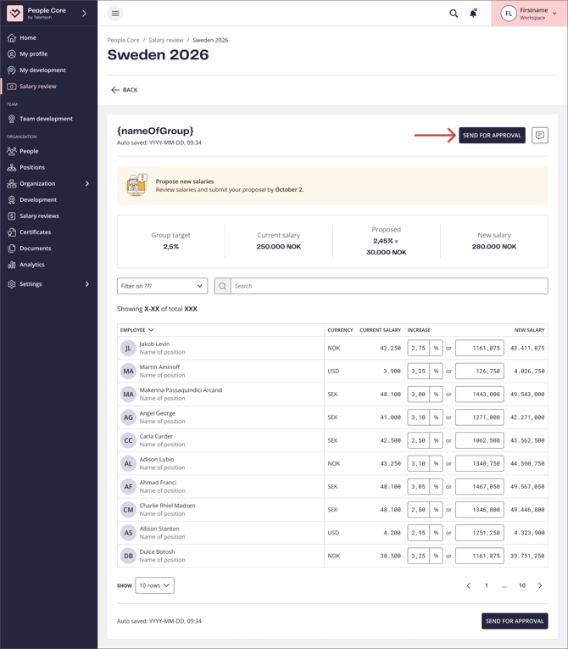Toggle the hamburger menu icon

tap(115, 14)
